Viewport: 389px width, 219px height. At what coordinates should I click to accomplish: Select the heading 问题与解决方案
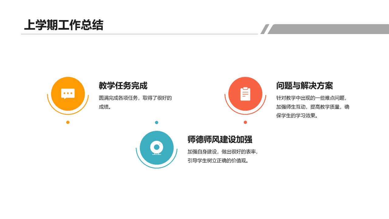tap(305, 86)
